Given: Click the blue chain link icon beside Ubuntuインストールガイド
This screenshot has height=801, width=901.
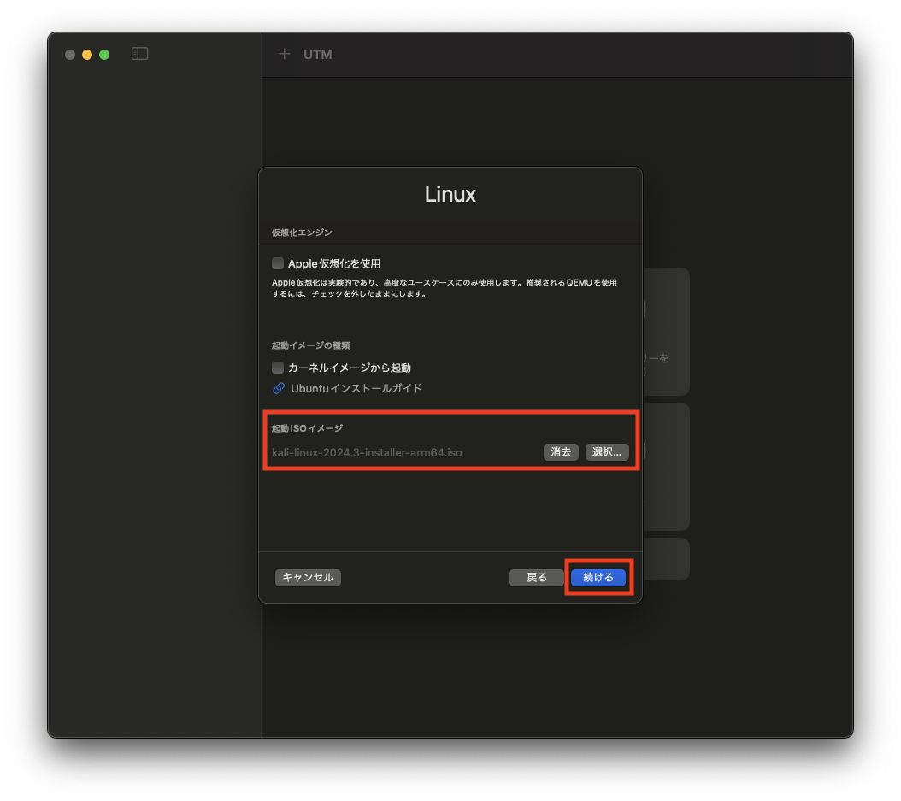Looking at the screenshot, I should click(x=277, y=388).
